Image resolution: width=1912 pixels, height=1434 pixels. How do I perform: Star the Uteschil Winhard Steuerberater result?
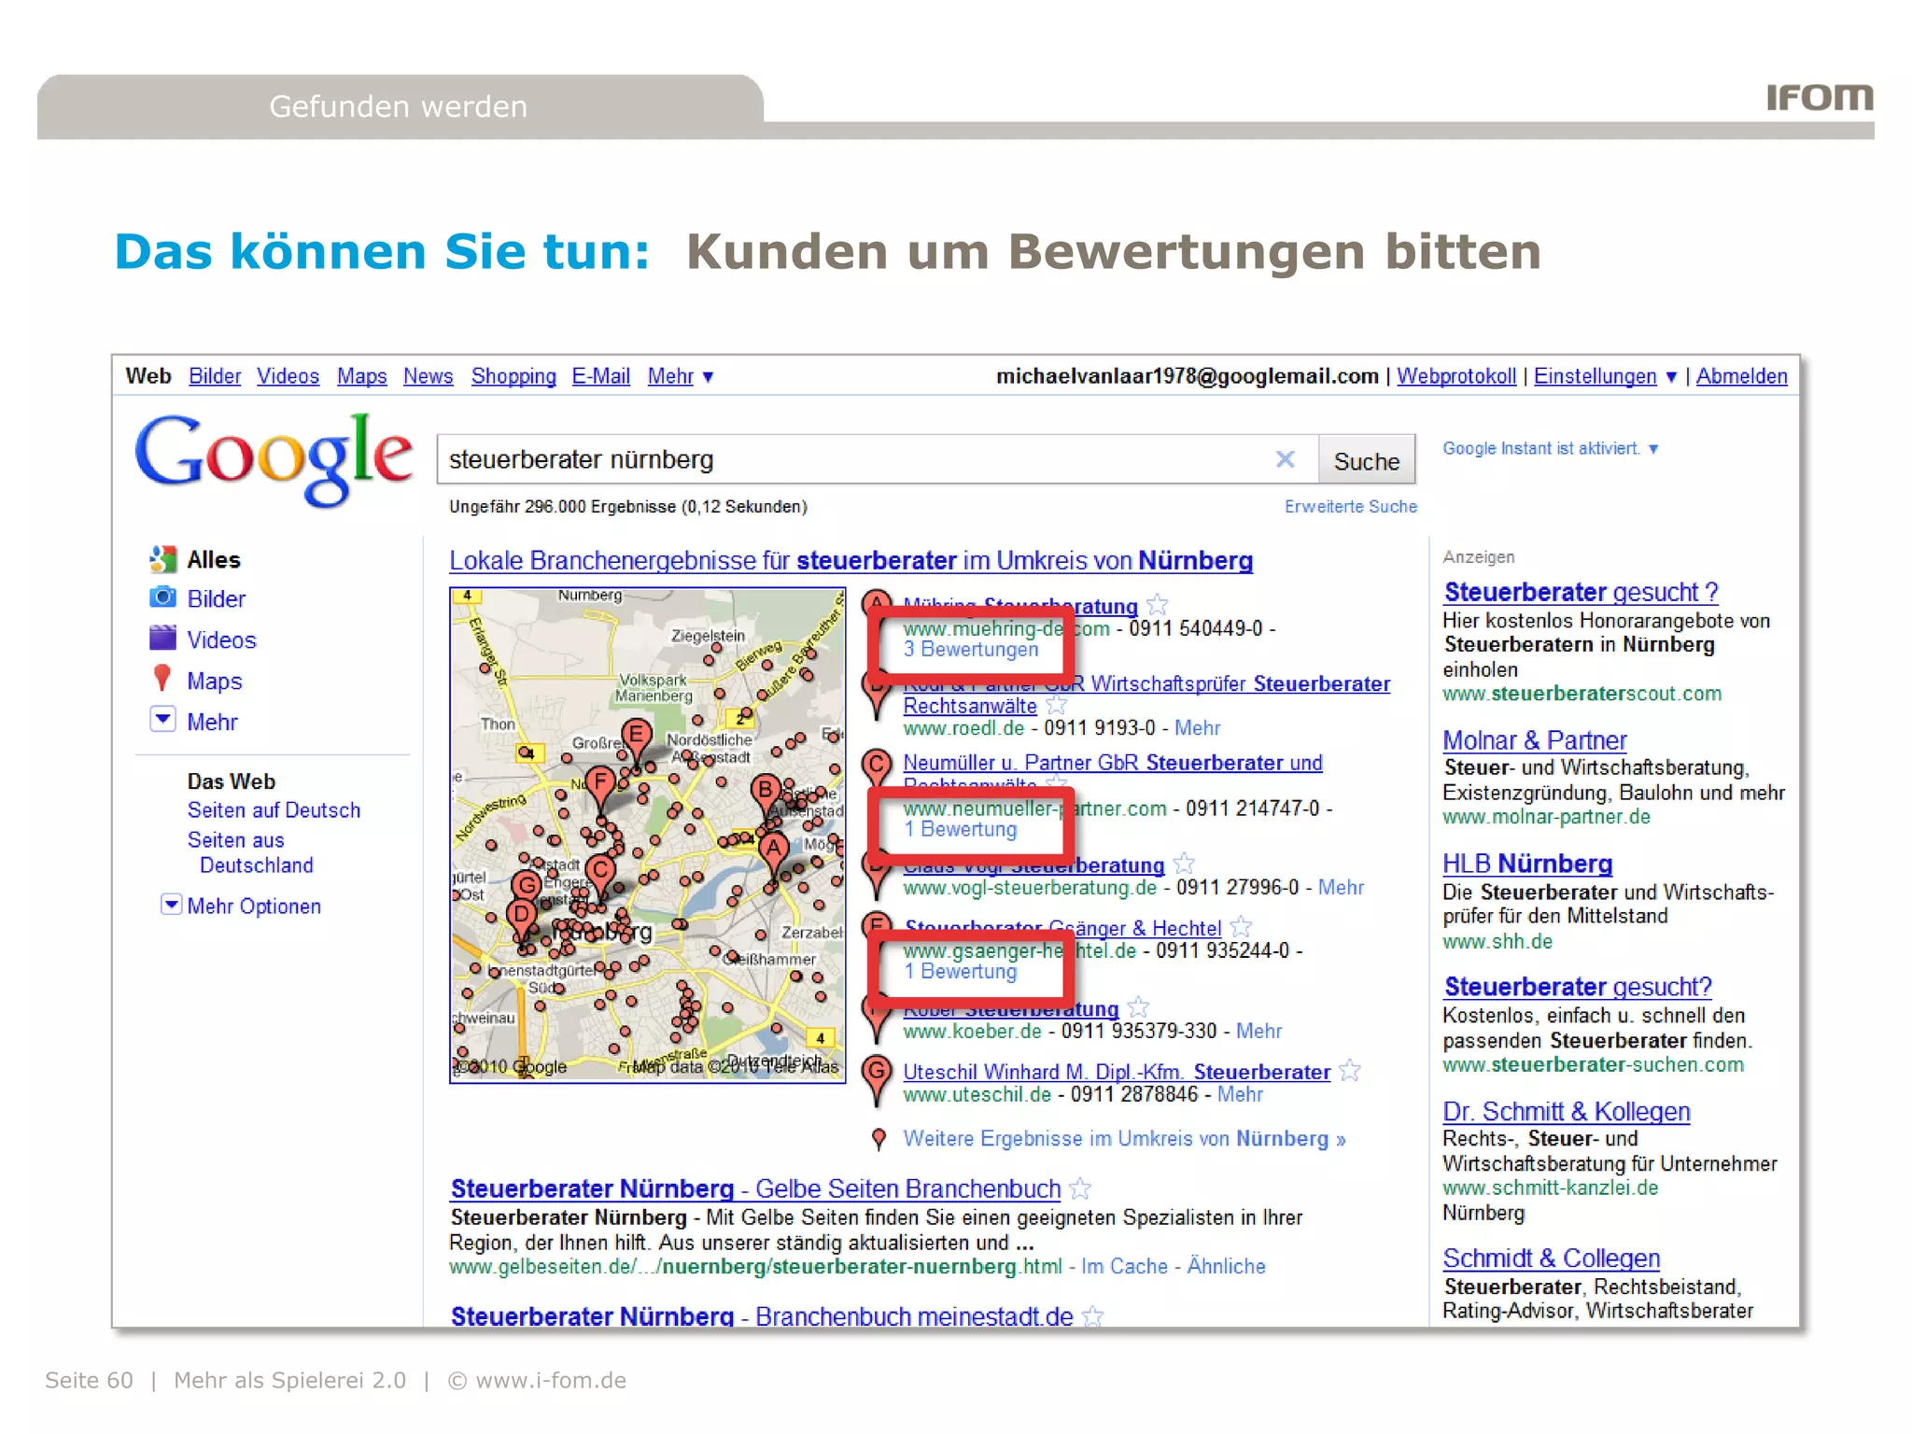1349,1071
